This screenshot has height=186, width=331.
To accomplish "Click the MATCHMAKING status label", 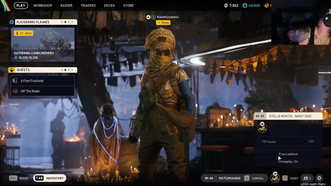I will click(x=230, y=178).
